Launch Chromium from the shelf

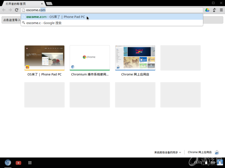pyautogui.click(x=8, y=163)
